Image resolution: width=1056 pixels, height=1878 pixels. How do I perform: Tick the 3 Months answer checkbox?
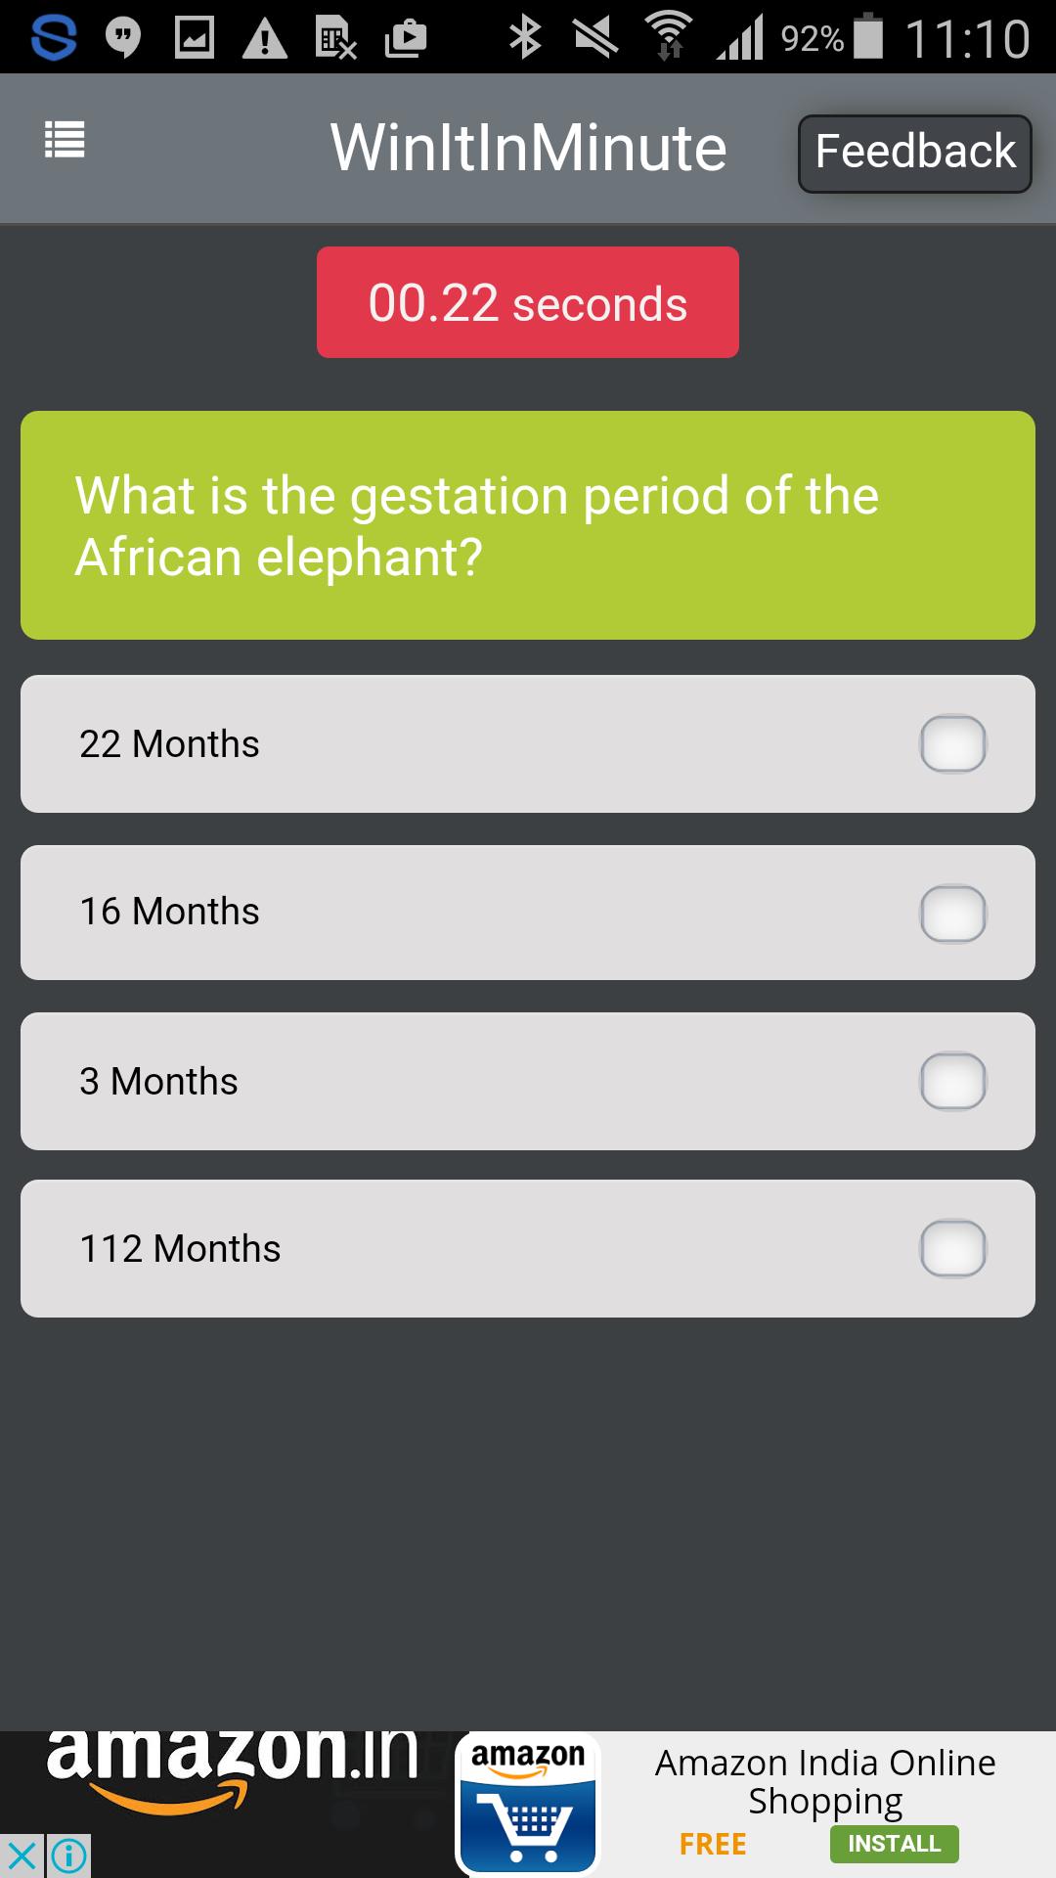(x=952, y=1082)
